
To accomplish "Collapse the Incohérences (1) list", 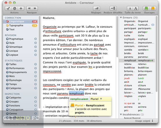I will pos(121,114).
